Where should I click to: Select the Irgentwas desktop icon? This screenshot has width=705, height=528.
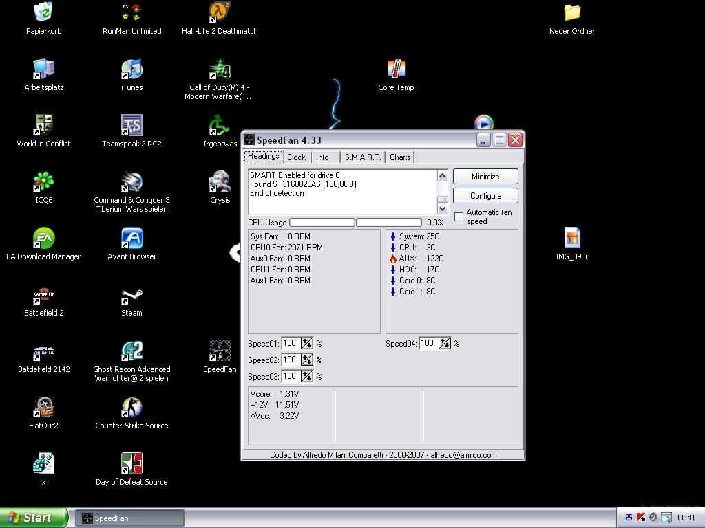coord(220,125)
